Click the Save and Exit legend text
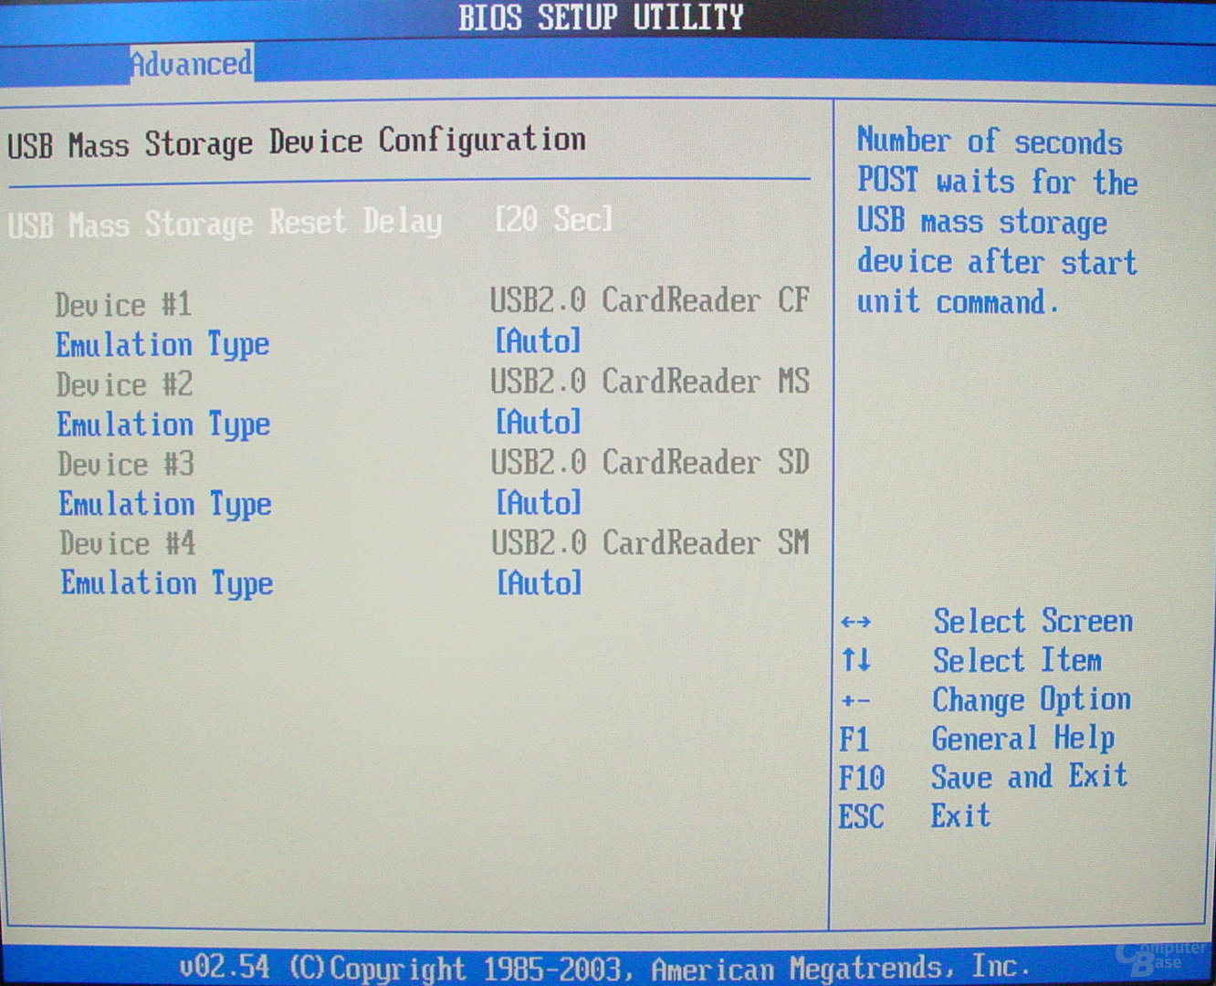This screenshot has height=986, width=1216. [1030, 777]
